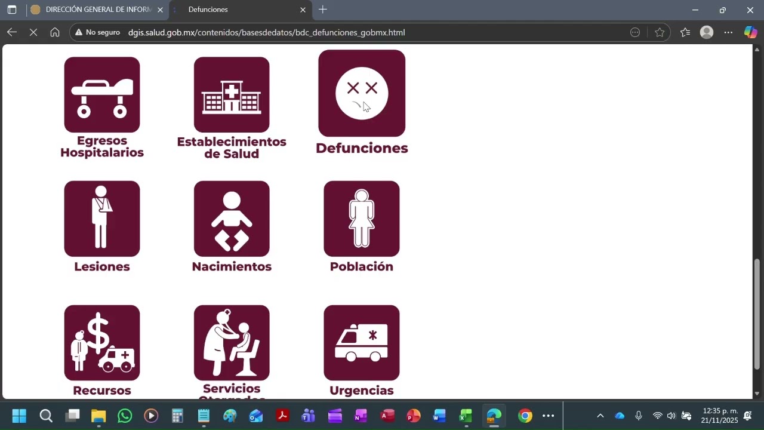Open Edge settings and more menu
764x430 pixels.
728,32
